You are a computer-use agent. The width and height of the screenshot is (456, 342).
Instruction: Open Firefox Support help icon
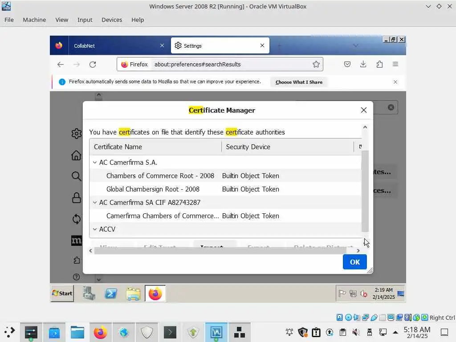(77, 277)
